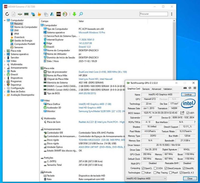
Task: Toggle the CUDA checkbox
Action: click(x=155, y=168)
